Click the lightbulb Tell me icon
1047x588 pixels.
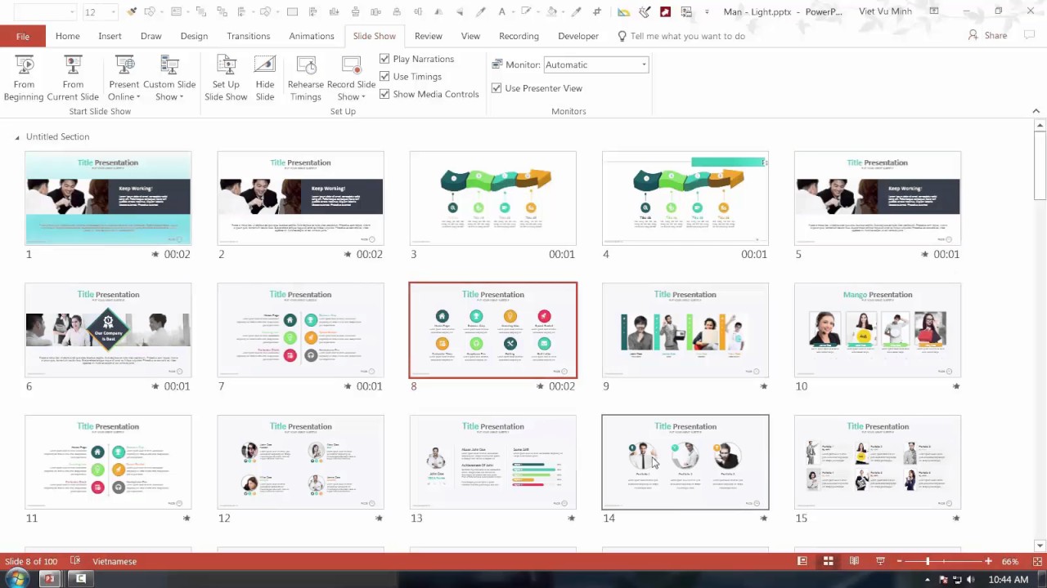click(622, 36)
